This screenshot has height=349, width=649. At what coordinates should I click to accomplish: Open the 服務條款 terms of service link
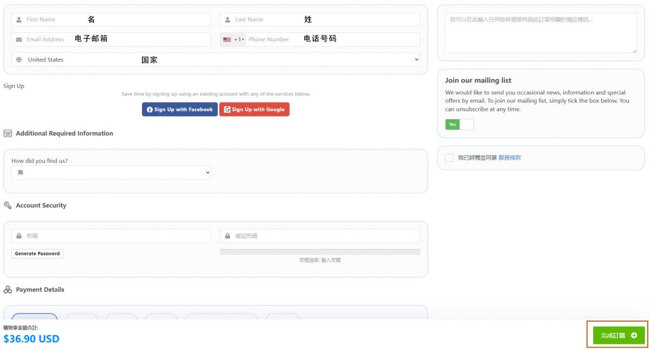pyautogui.click(x=510, y=158)
